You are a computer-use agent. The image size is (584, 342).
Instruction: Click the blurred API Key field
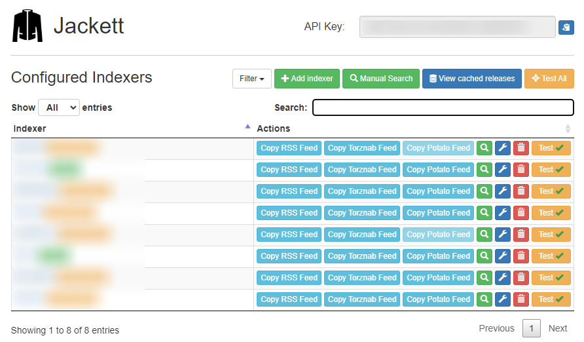pyautogui.click(x=458, y=27)
